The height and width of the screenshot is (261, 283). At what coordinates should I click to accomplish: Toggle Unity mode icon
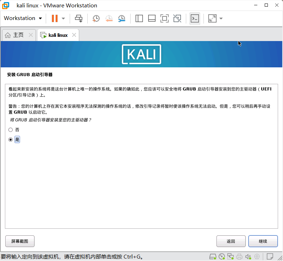click(x=177, y=18)
